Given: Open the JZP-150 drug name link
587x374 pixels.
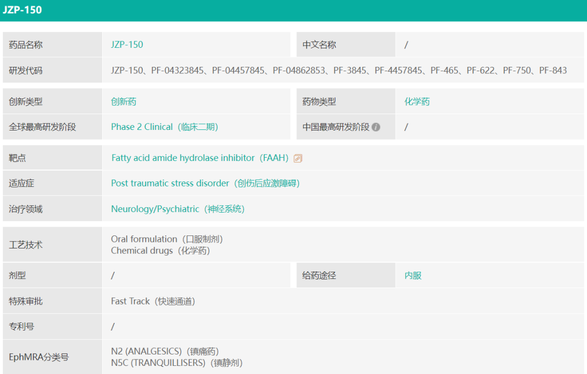Looking at the screenshot, I should [127, 45].
